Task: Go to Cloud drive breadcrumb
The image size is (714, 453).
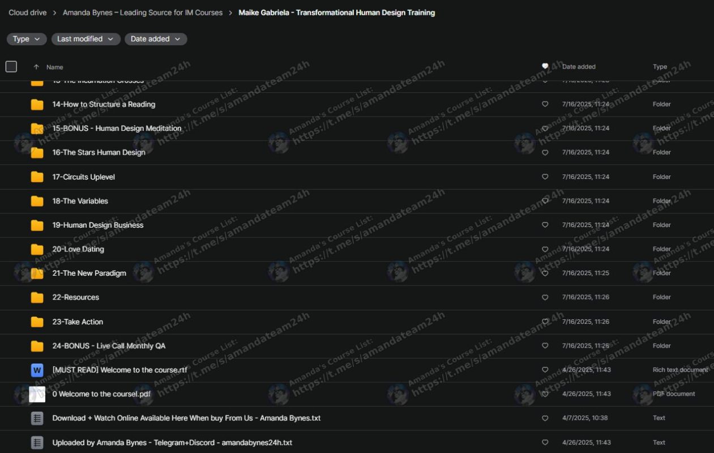Action: pos(28,12)
